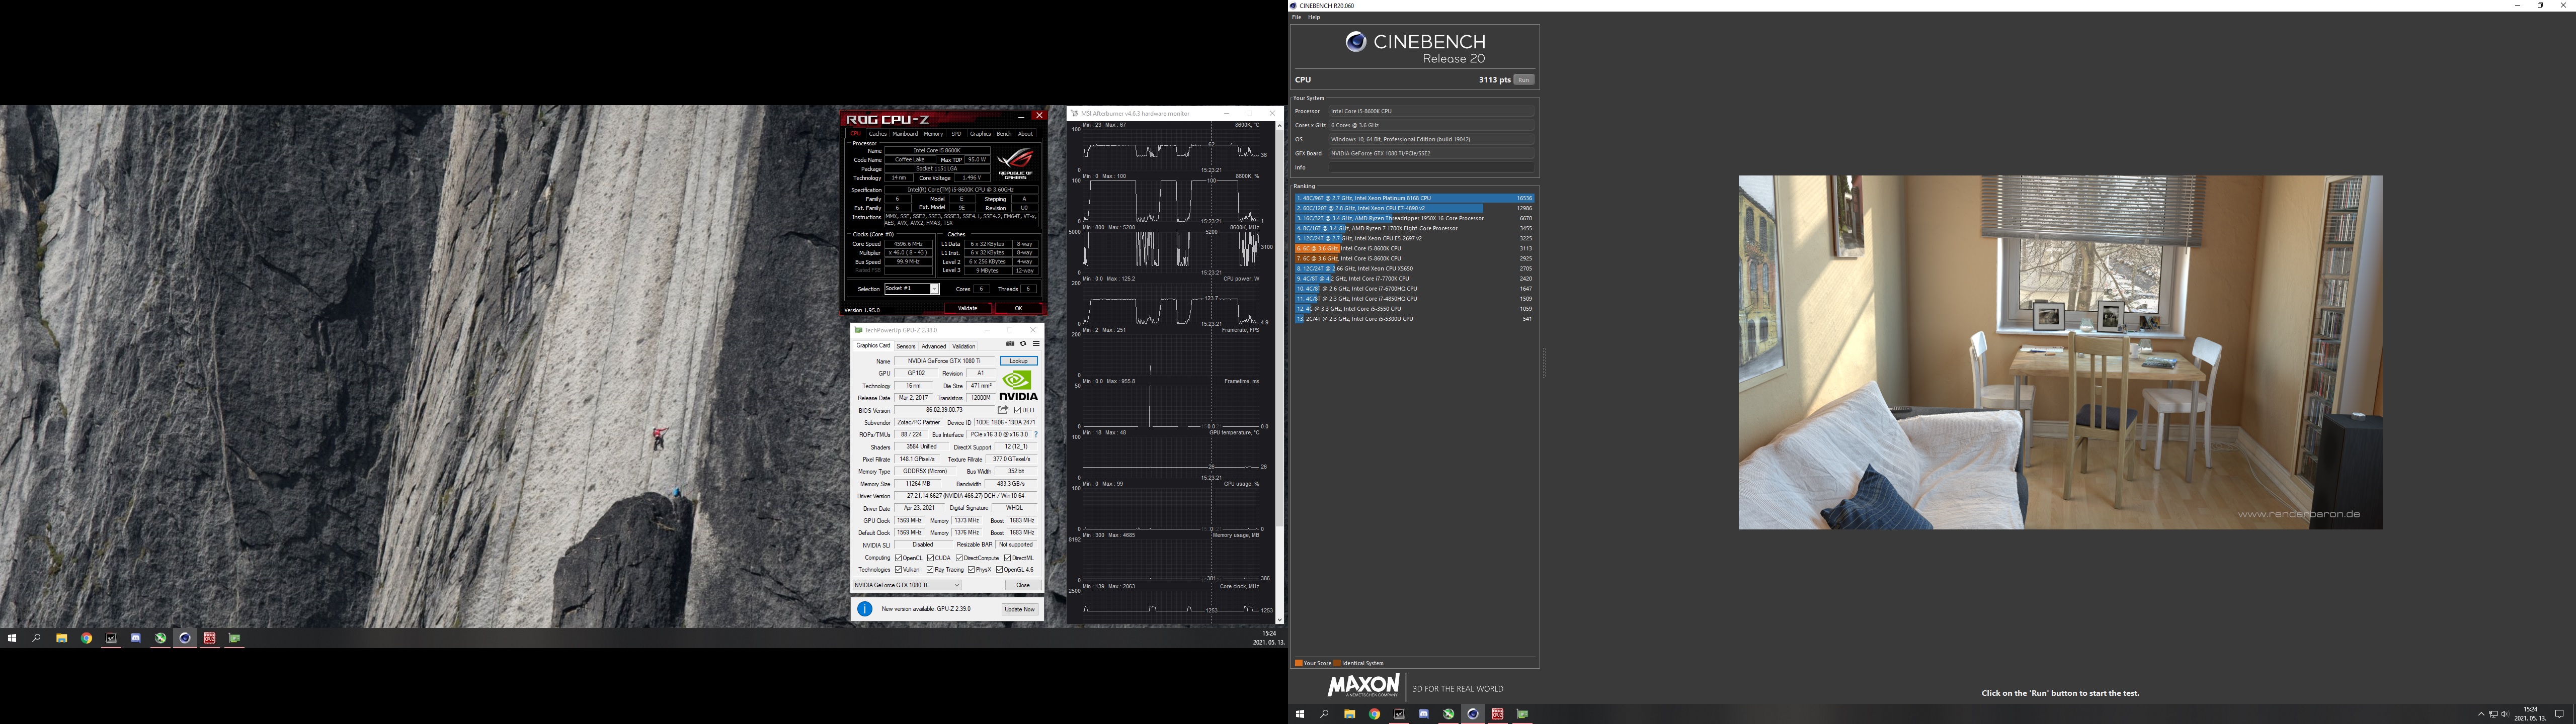Click the Lookup button in GPU-Z
This screenshot has width=2576, height=724.
coord(1019,361)
